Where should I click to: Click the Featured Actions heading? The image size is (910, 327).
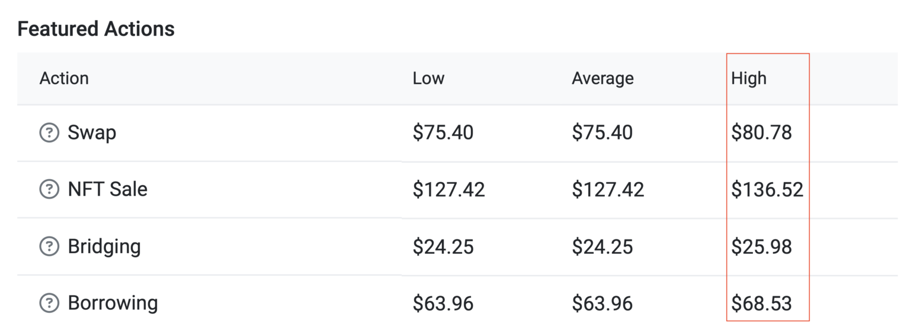[x=96, y=29]
